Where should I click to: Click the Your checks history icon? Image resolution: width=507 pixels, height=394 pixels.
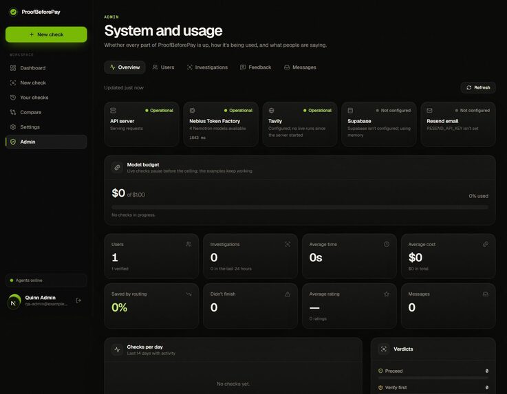13,97
